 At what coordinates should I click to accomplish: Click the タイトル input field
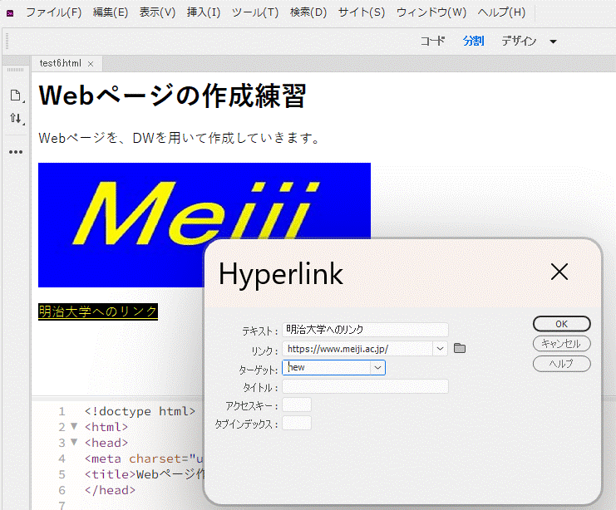(365, 386)
